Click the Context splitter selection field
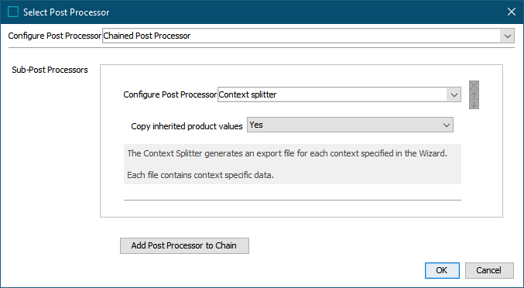 [339, 94]
